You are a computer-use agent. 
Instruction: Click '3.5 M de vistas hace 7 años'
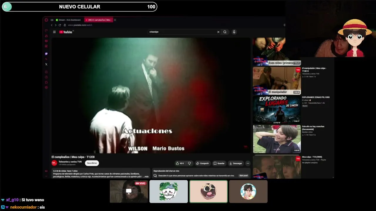(65, 171)
